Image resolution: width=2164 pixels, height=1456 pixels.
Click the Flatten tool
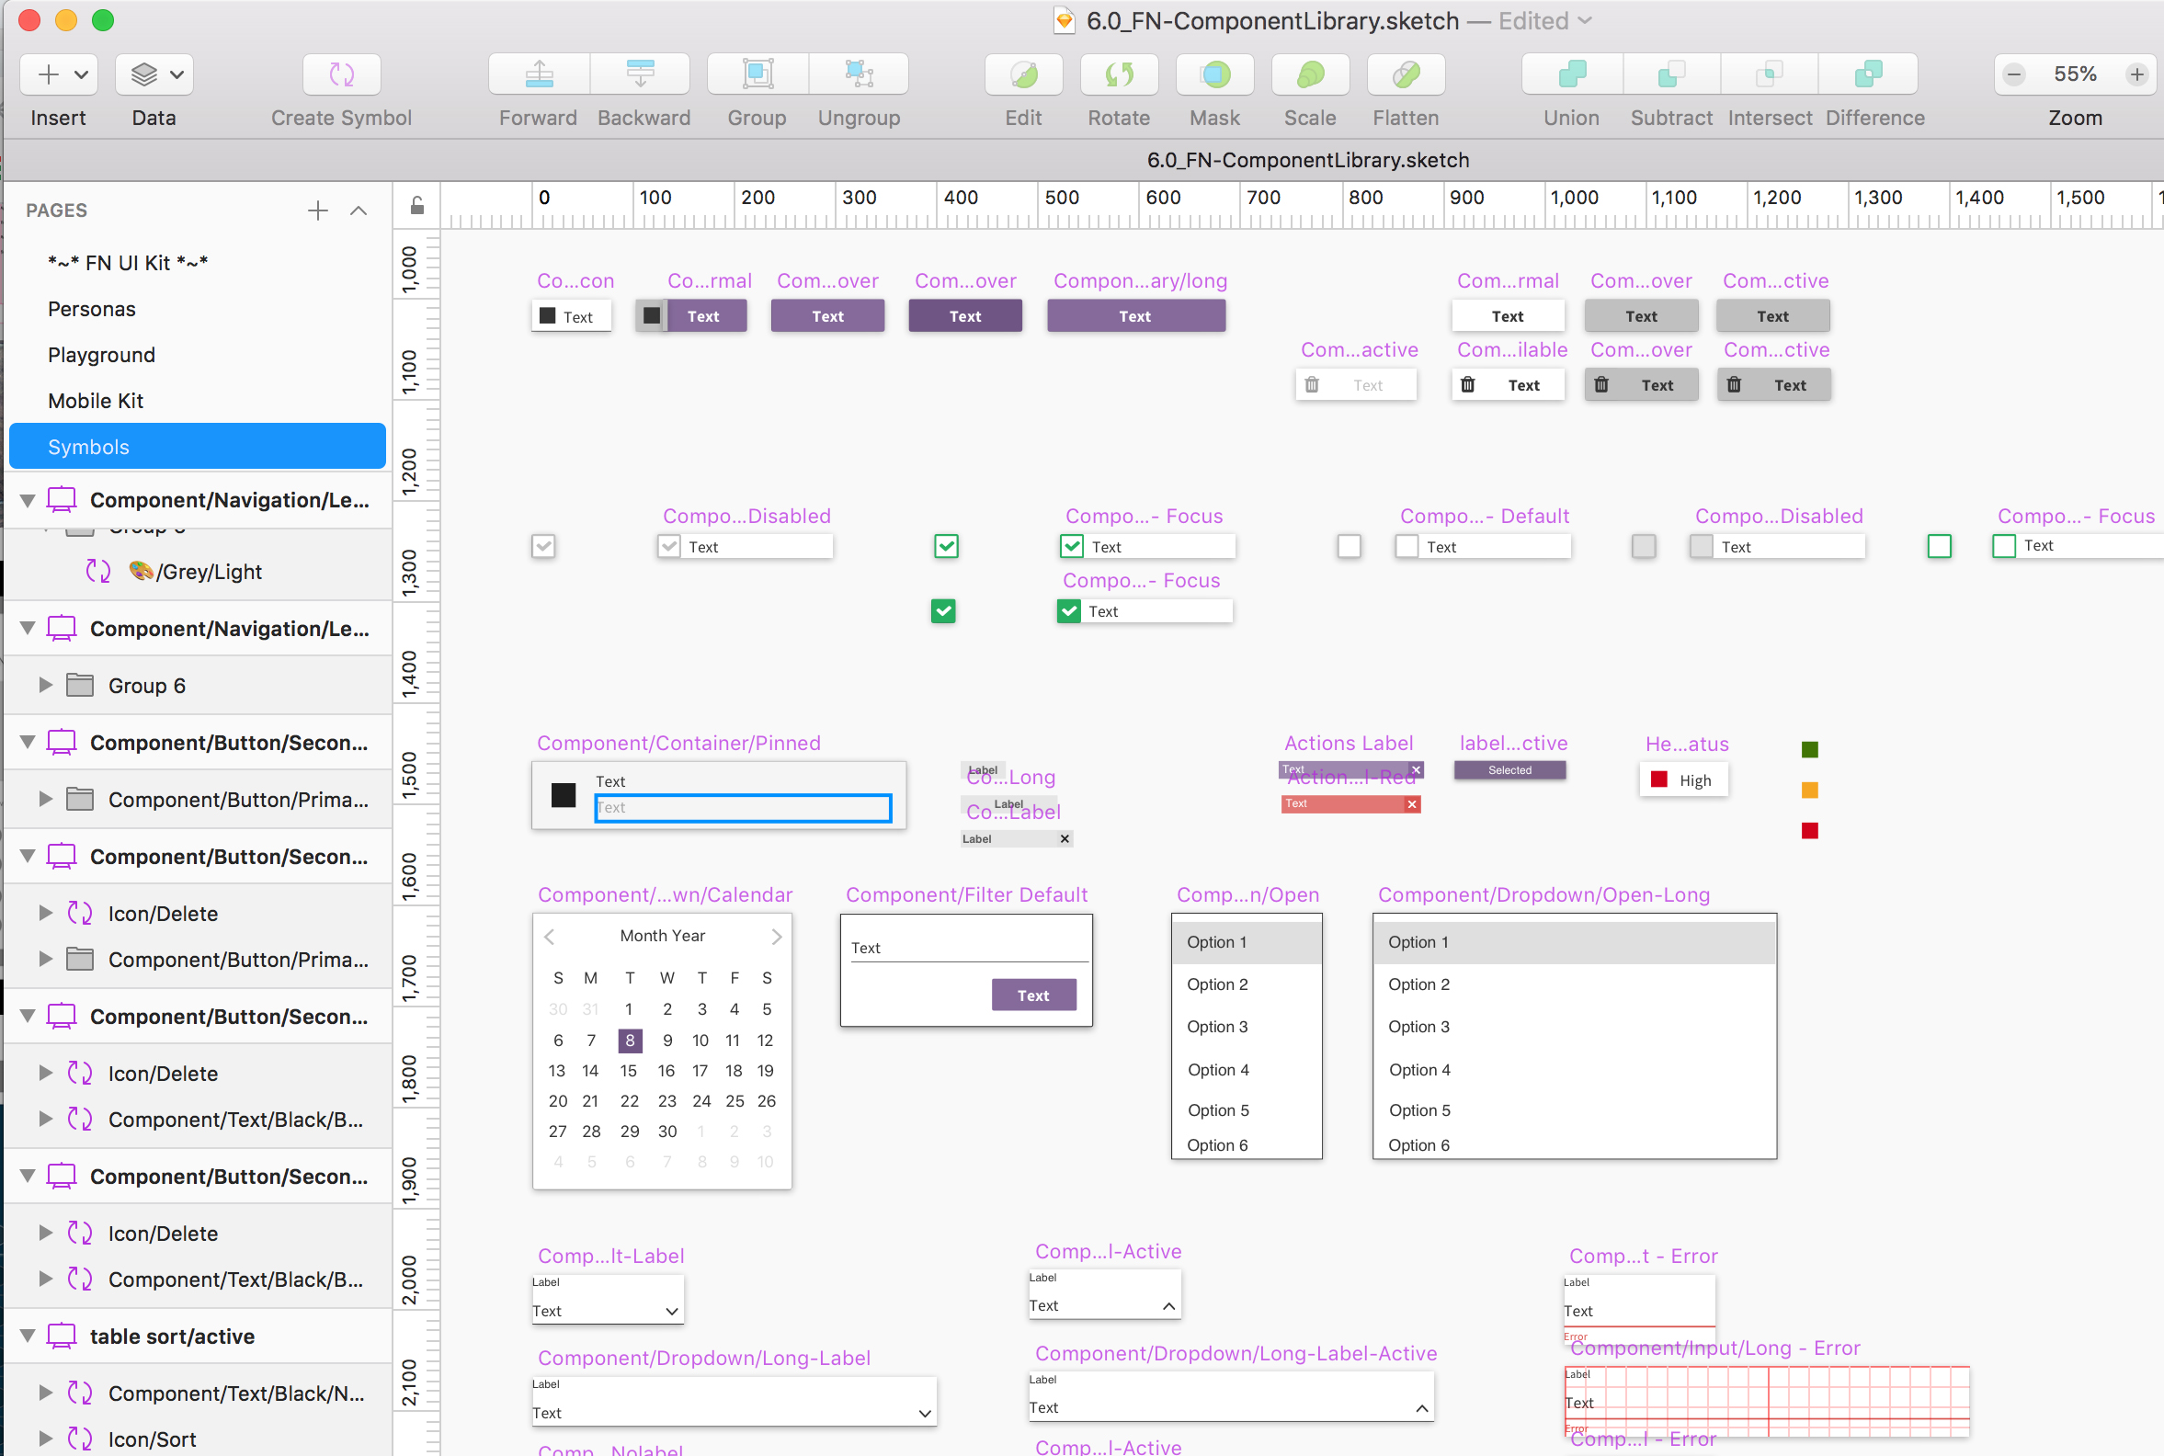tap(1407, 74)
